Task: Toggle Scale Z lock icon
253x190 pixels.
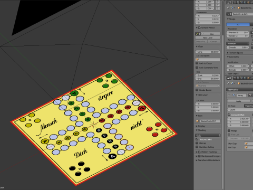Action: (218, 8)
